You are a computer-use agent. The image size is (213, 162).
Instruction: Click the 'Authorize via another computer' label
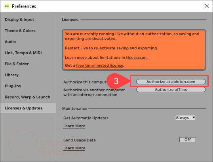coord(94,92)
